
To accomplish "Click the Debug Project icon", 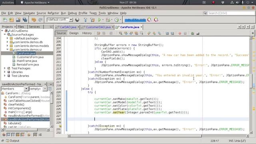I will (x=108, y=20).
